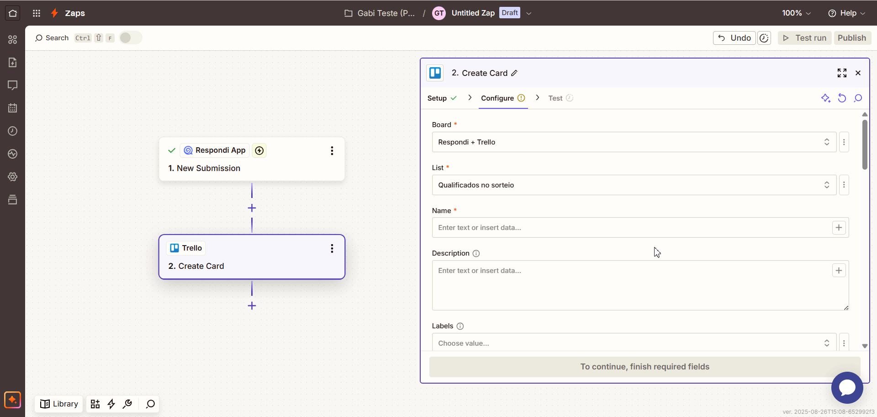
Task: Open the Gabi Teste folder breadcrumb
Action: [380, 13]
